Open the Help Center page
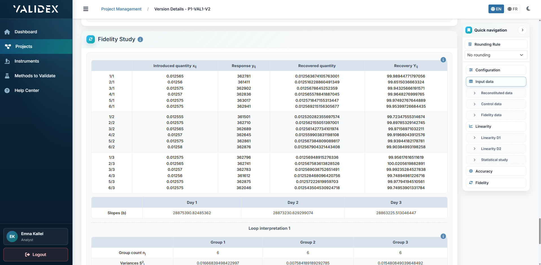541x265 pixels. pyautogui.click(x=27, y=90)
